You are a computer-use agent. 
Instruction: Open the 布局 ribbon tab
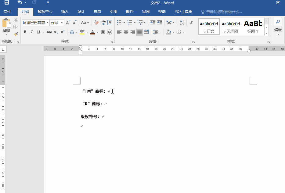click(x=97, y=12)
